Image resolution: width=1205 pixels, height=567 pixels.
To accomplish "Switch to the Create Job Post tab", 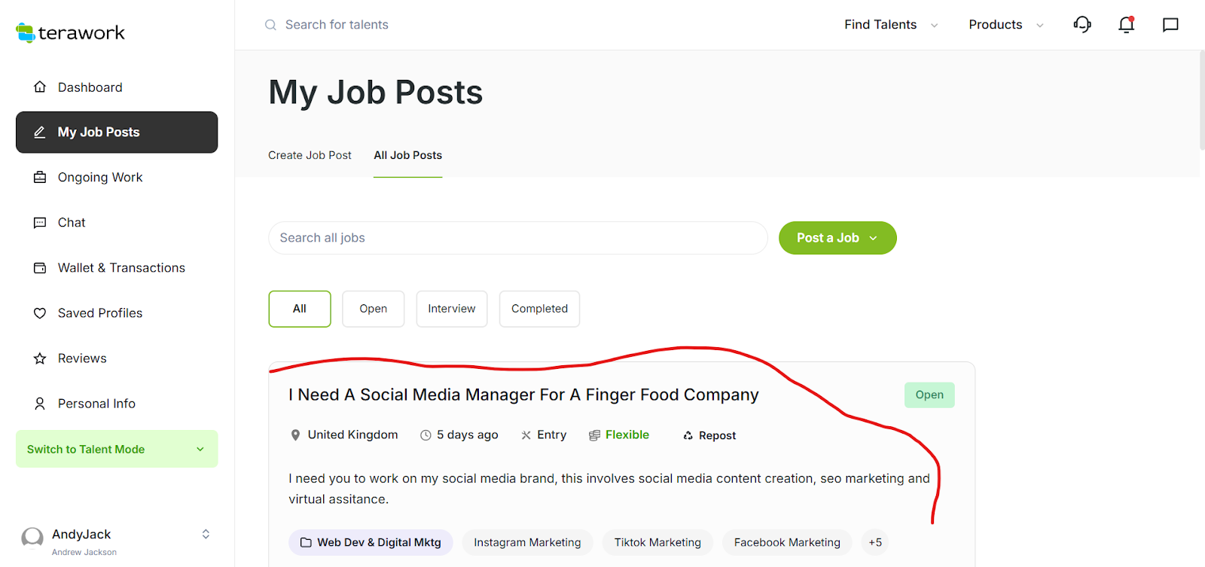I will click(310, 155).
